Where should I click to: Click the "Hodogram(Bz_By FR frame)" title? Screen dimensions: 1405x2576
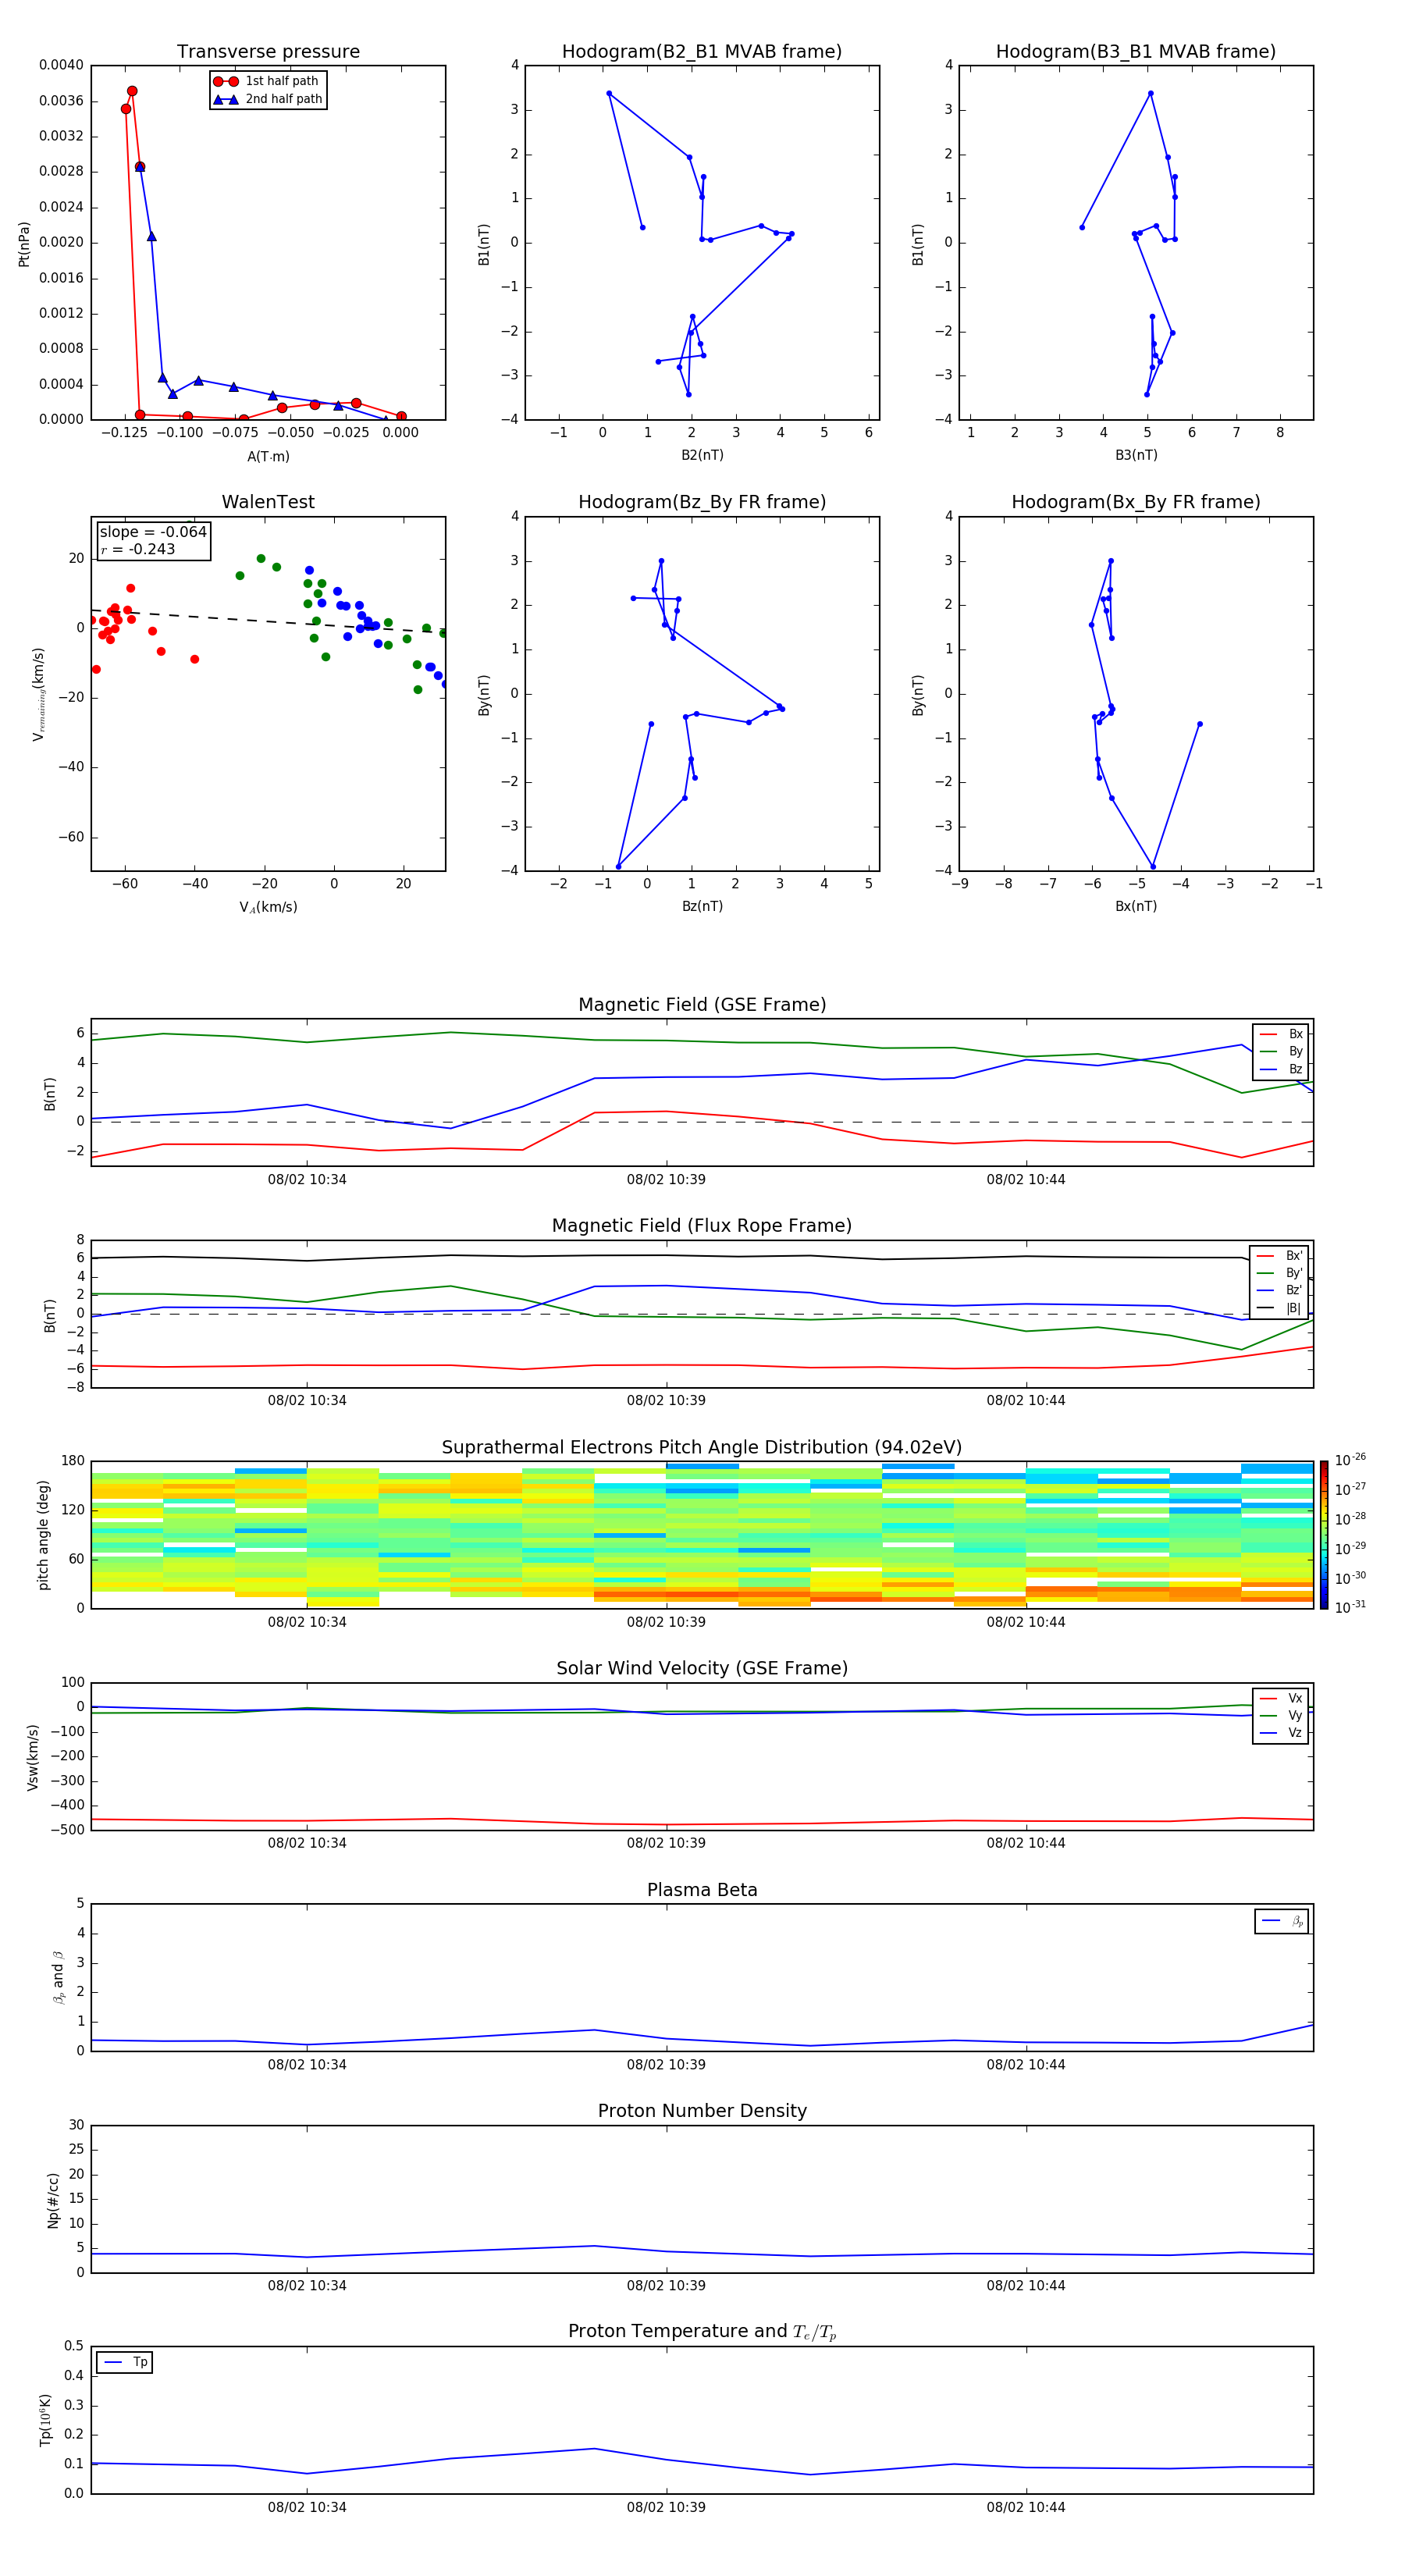(702, 502)
